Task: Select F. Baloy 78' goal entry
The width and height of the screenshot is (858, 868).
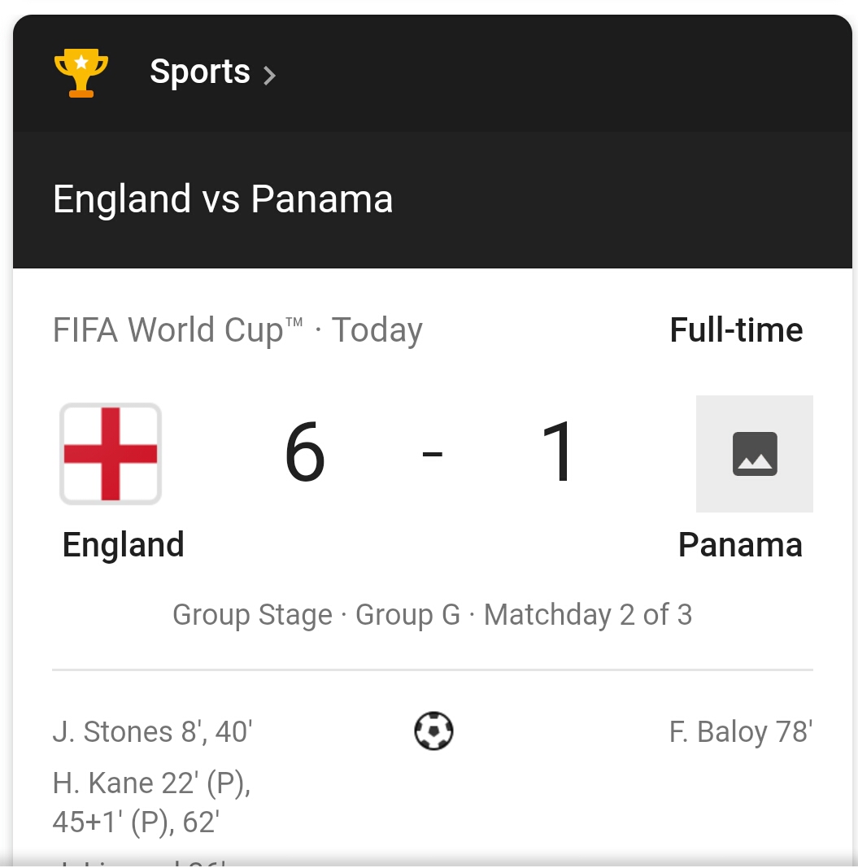Action: tap(740, 732)
